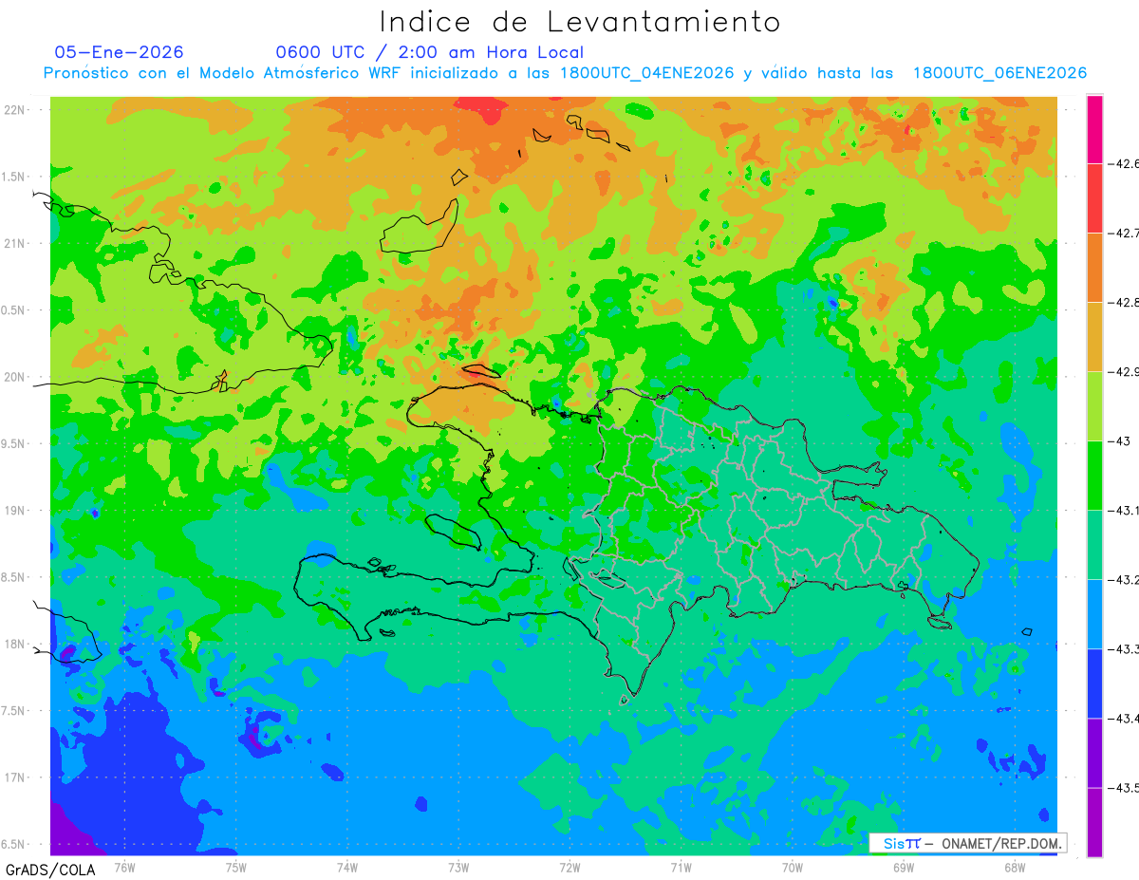The height and width of the screenshot is (880, 1139).
Task: Click the longitude label "74W"
Action: tap(346, 868)
